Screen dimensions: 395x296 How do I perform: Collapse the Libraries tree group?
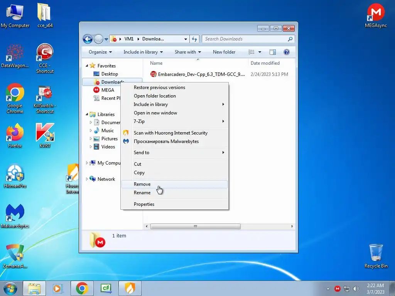(x=87, y=114)
